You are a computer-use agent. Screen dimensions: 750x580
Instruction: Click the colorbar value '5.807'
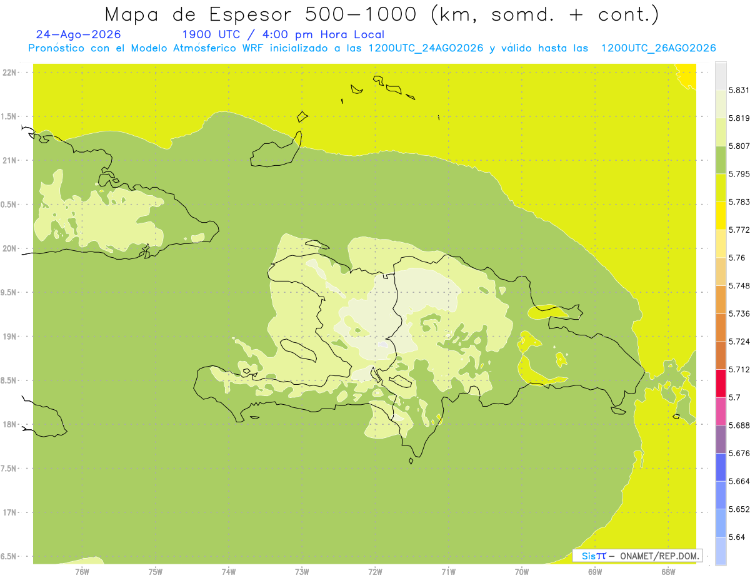(x=739, y=146)
